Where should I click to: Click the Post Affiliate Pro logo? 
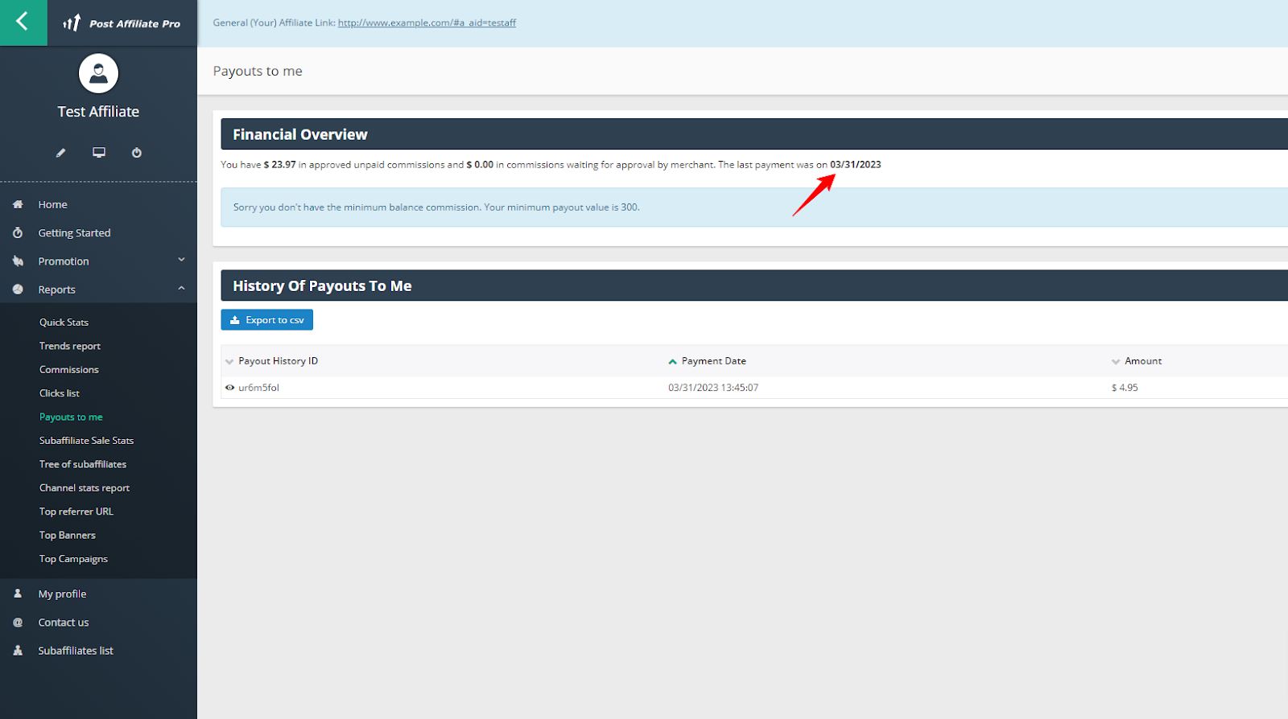pyautogui.click(x=122, y=23)
